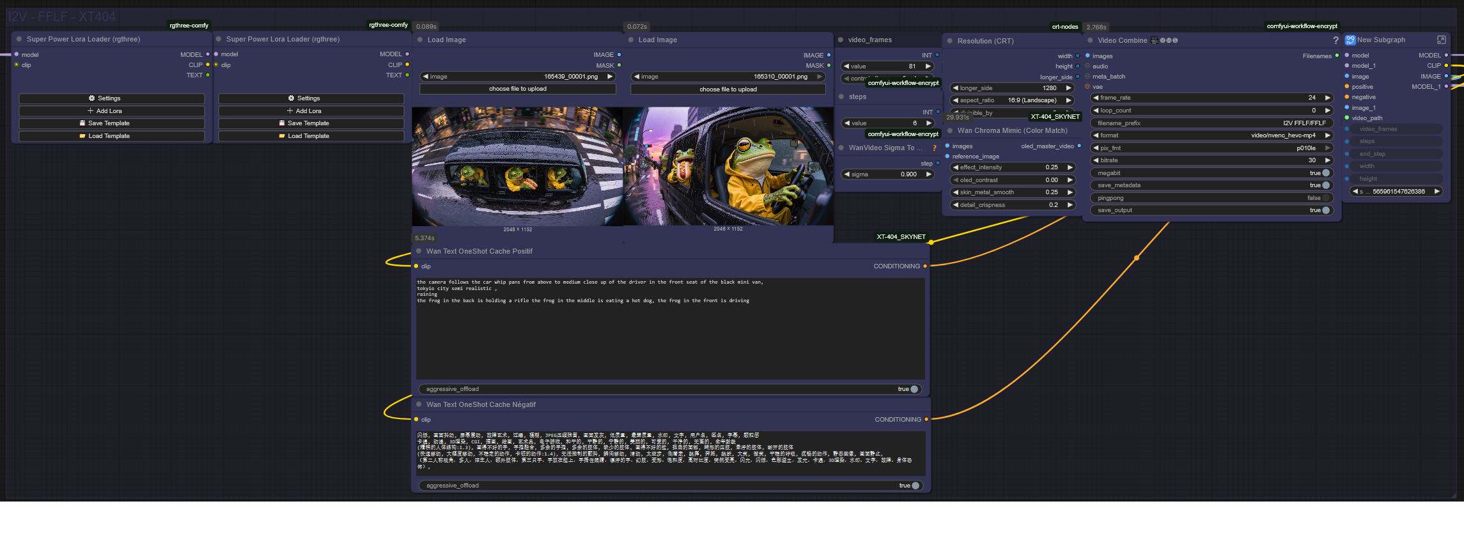Collapse the first Load Image node dot
Screen dimensions: 1464x552
point(420,40)
